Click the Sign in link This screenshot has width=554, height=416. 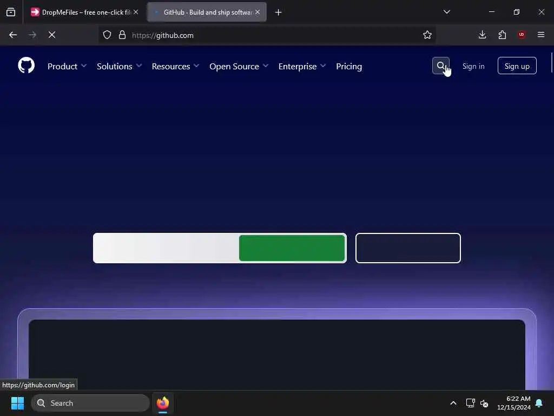tap(473, 66)
